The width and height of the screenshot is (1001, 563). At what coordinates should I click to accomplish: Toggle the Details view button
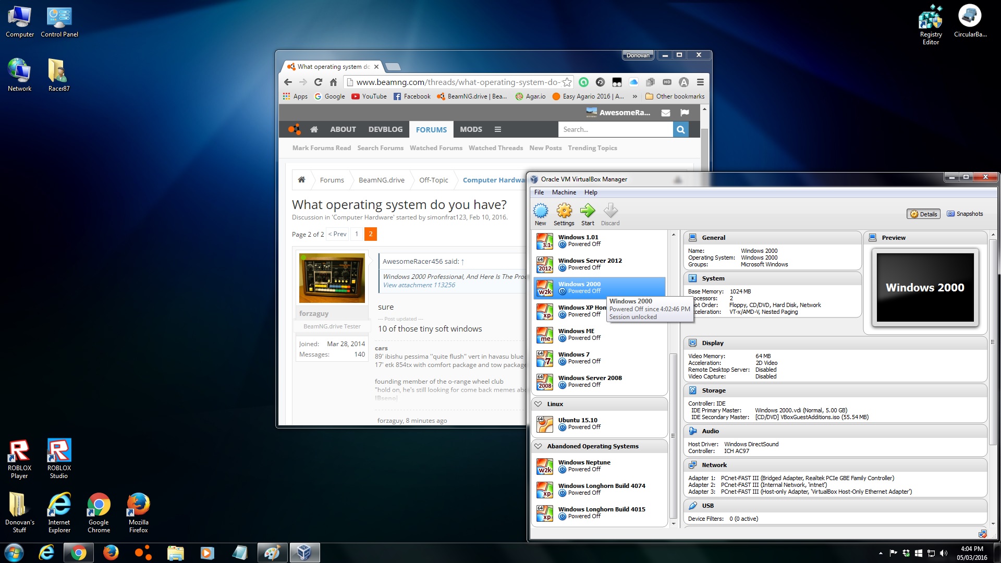[923, 214]
